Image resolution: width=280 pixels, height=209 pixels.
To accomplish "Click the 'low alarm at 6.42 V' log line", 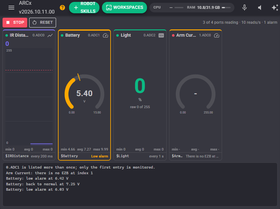I will (x=37, y=179).
